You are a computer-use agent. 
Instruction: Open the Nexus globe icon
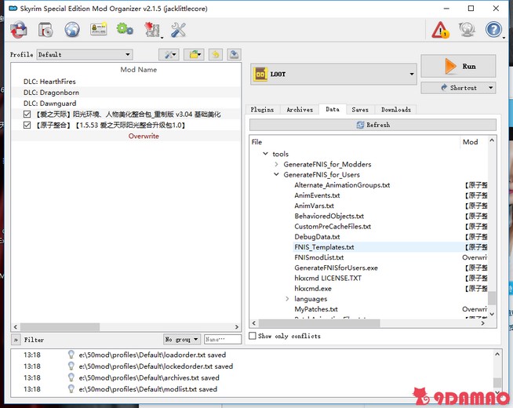(72, 30)
